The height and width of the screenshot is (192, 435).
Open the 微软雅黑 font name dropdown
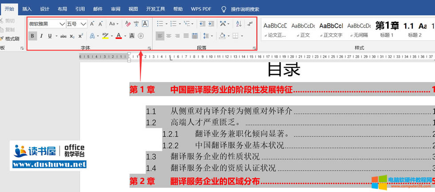point(62,24)
